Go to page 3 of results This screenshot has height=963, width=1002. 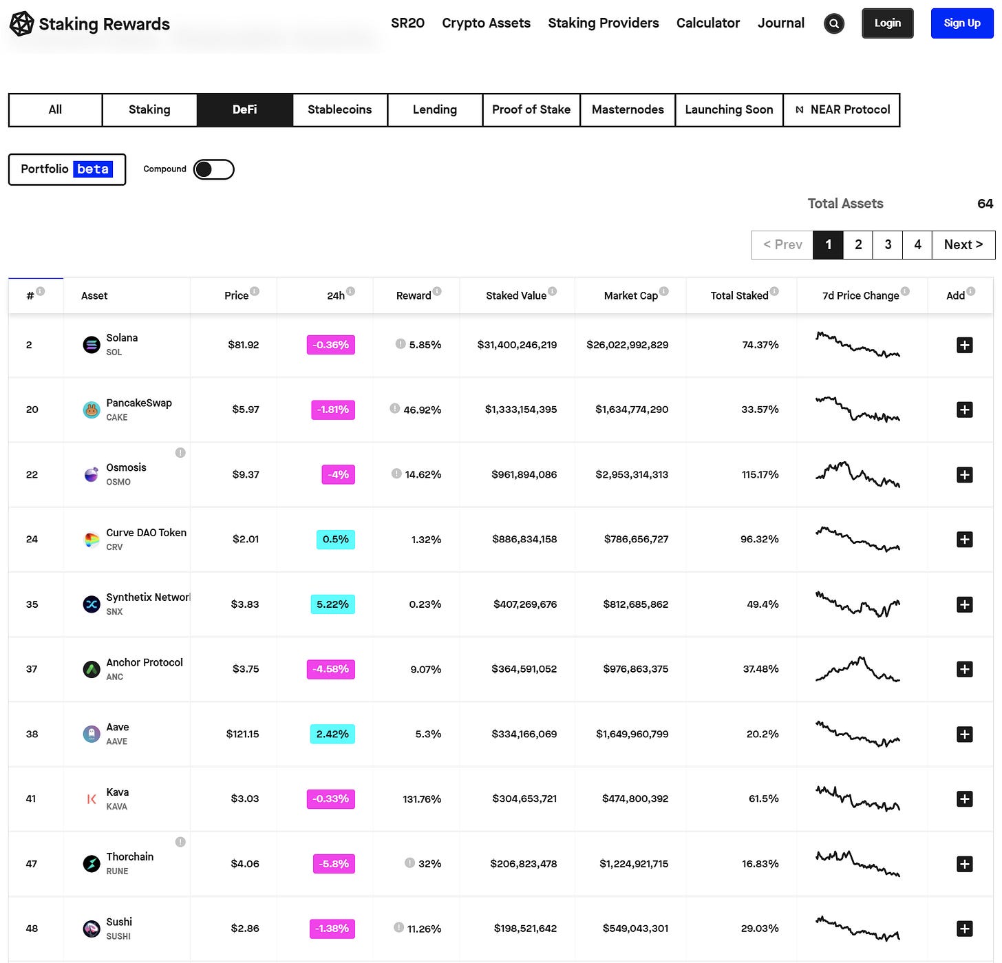tap(888, 245)
